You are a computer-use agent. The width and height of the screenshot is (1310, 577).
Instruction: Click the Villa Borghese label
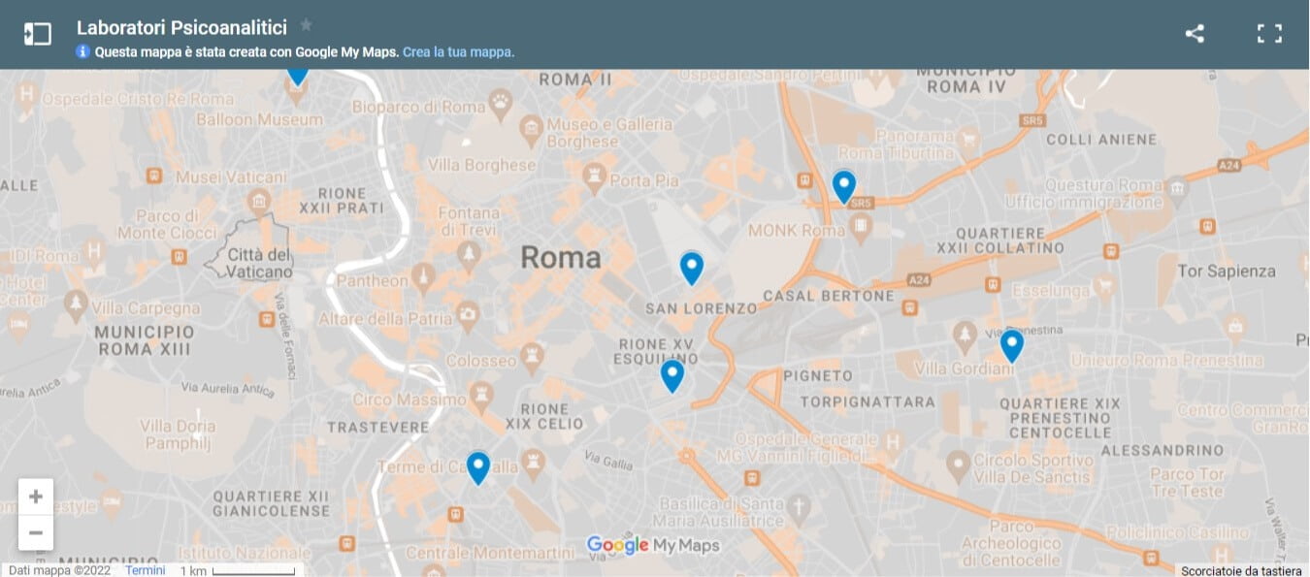tap(481, 165)
